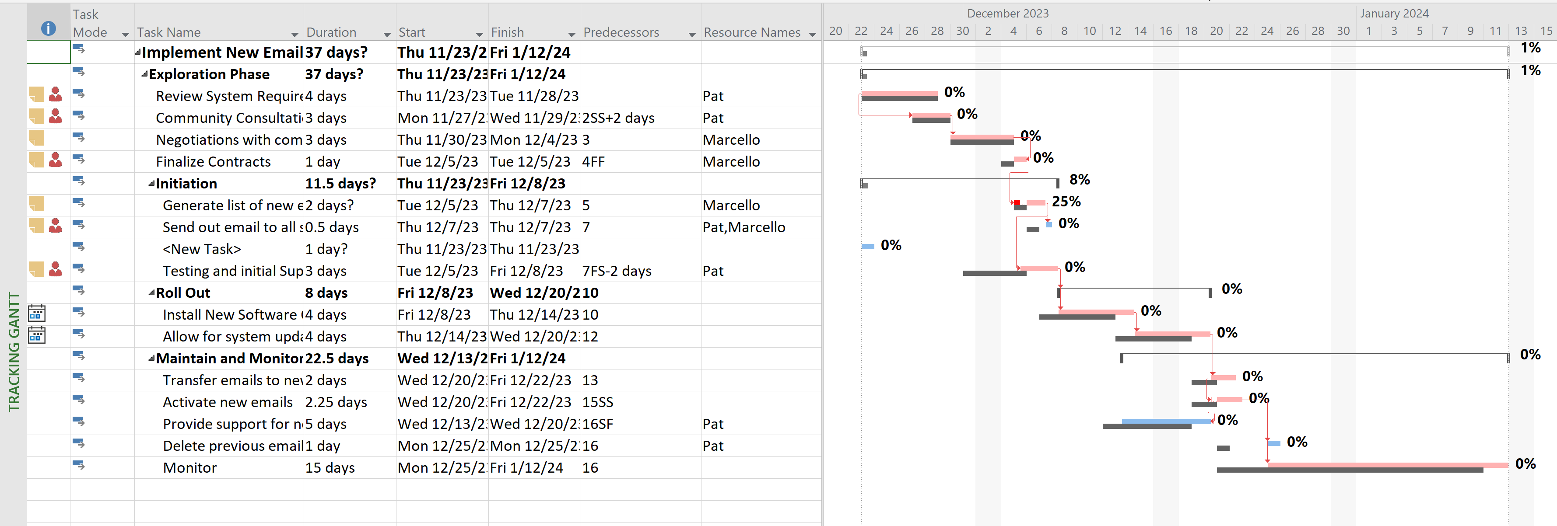Open the Predecessors column dropdown arrow

[692, 35]
